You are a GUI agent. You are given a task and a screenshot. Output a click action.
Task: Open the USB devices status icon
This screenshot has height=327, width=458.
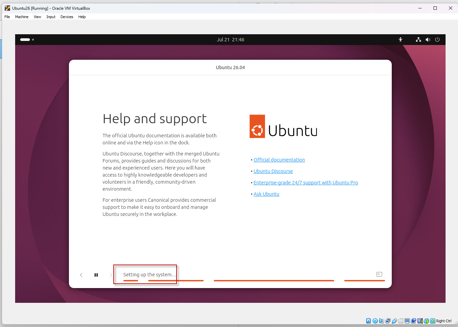coord(394,321)
